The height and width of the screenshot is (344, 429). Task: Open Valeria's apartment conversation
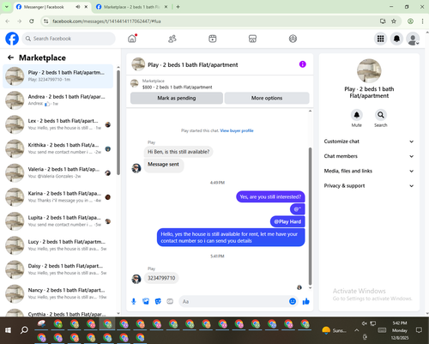58,172
